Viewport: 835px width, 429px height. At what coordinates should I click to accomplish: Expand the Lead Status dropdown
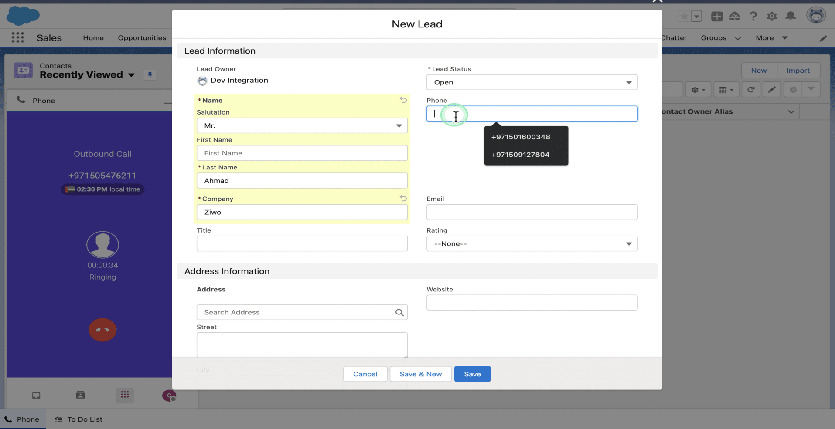point(532,82)
